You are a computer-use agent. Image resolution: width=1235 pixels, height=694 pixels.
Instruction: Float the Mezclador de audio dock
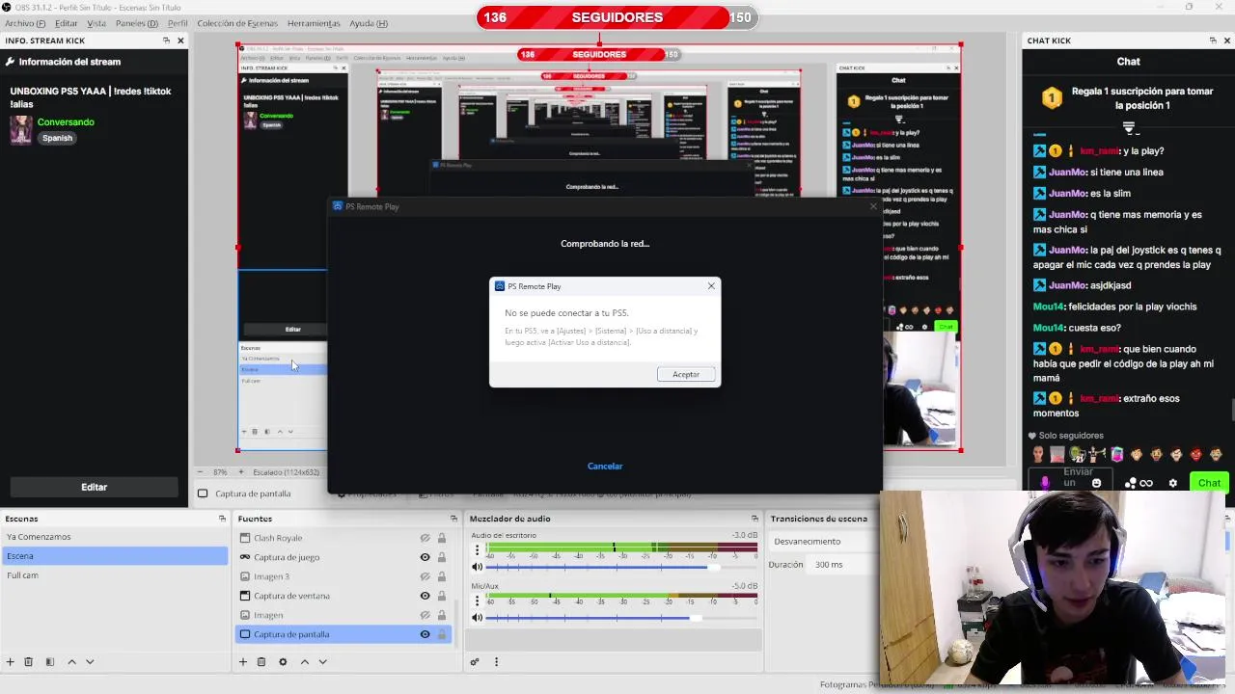pyautogui.click(x=754, y=519)
